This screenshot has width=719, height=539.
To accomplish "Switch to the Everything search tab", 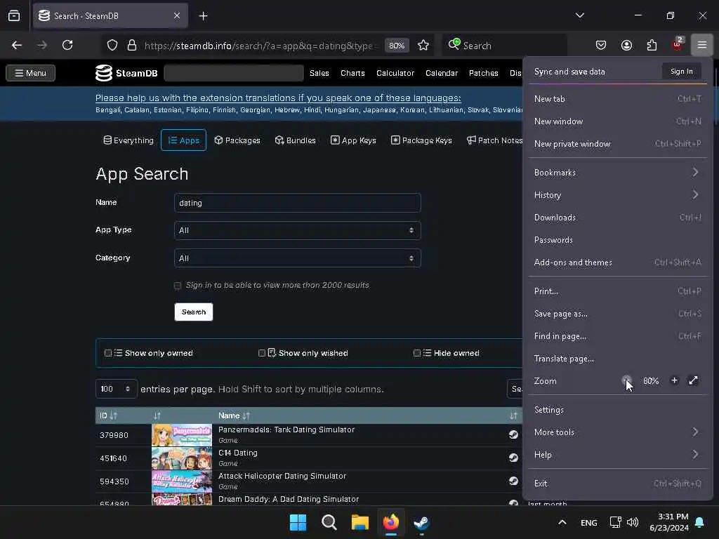I will click(128, 140).
